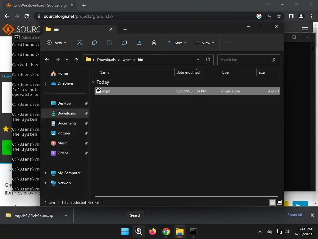Expand Network tree node
The image size is (318, 239).
[x=45, y=183]
